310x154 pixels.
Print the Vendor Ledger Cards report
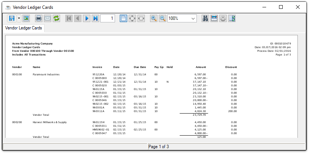pos(39,18)
